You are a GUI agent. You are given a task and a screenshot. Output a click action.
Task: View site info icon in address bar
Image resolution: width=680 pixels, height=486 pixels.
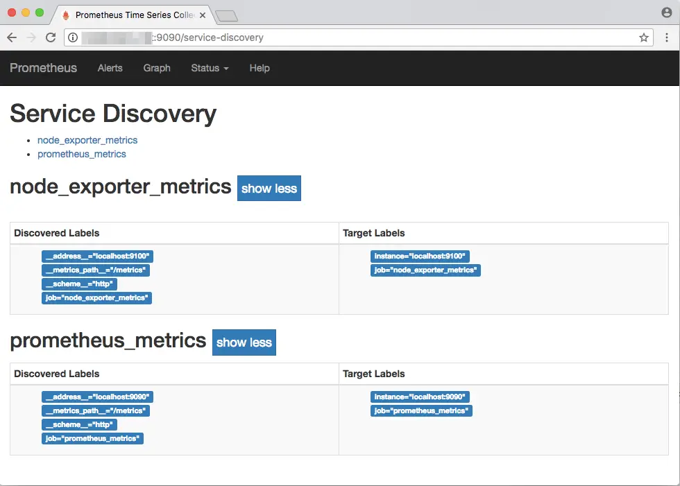73,37
